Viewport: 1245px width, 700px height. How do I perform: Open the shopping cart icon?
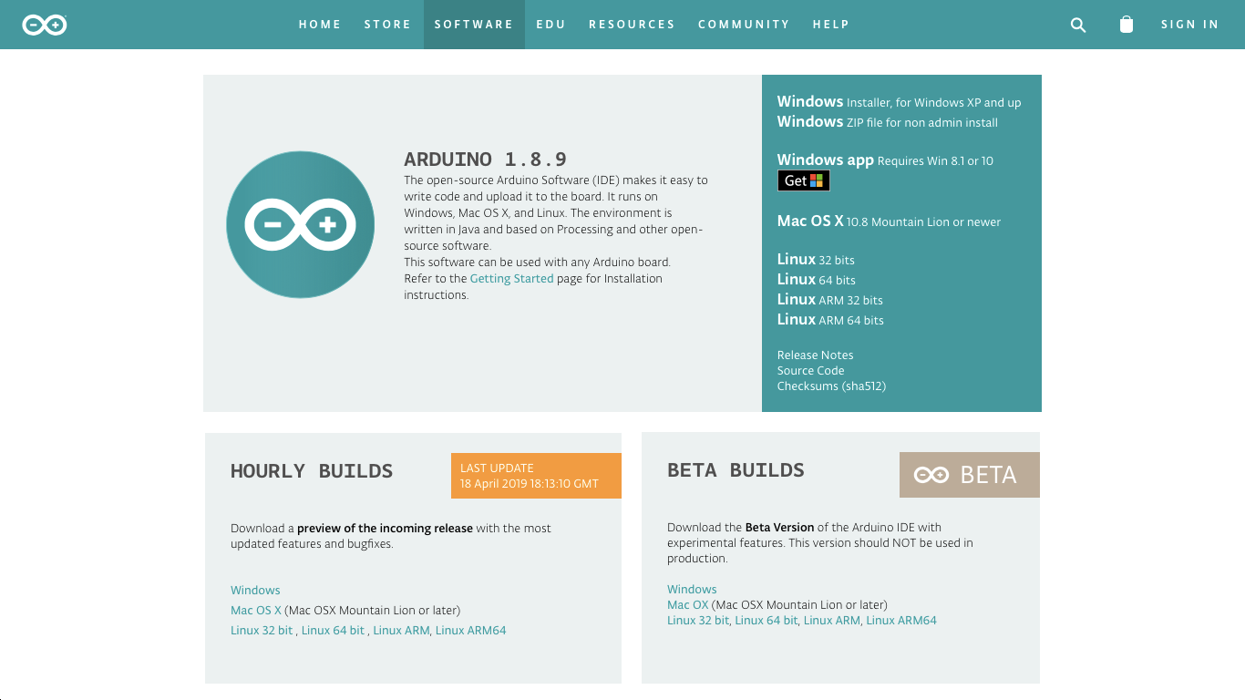(1127, 25)
